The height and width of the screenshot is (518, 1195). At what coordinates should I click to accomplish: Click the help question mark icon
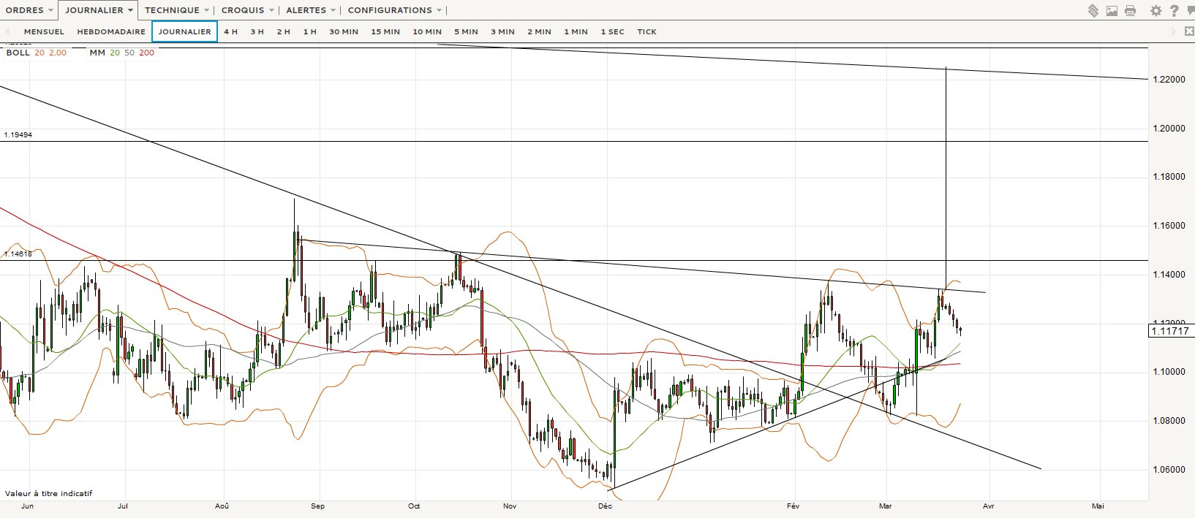1174,10
